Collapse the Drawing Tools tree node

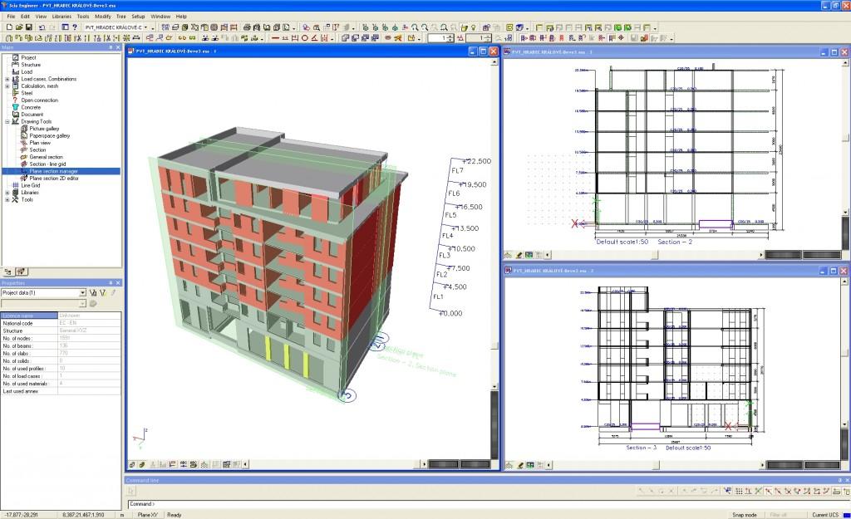click(7, 121)
